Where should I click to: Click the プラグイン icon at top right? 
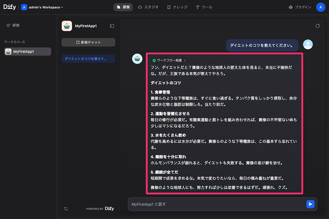[290, 7]
